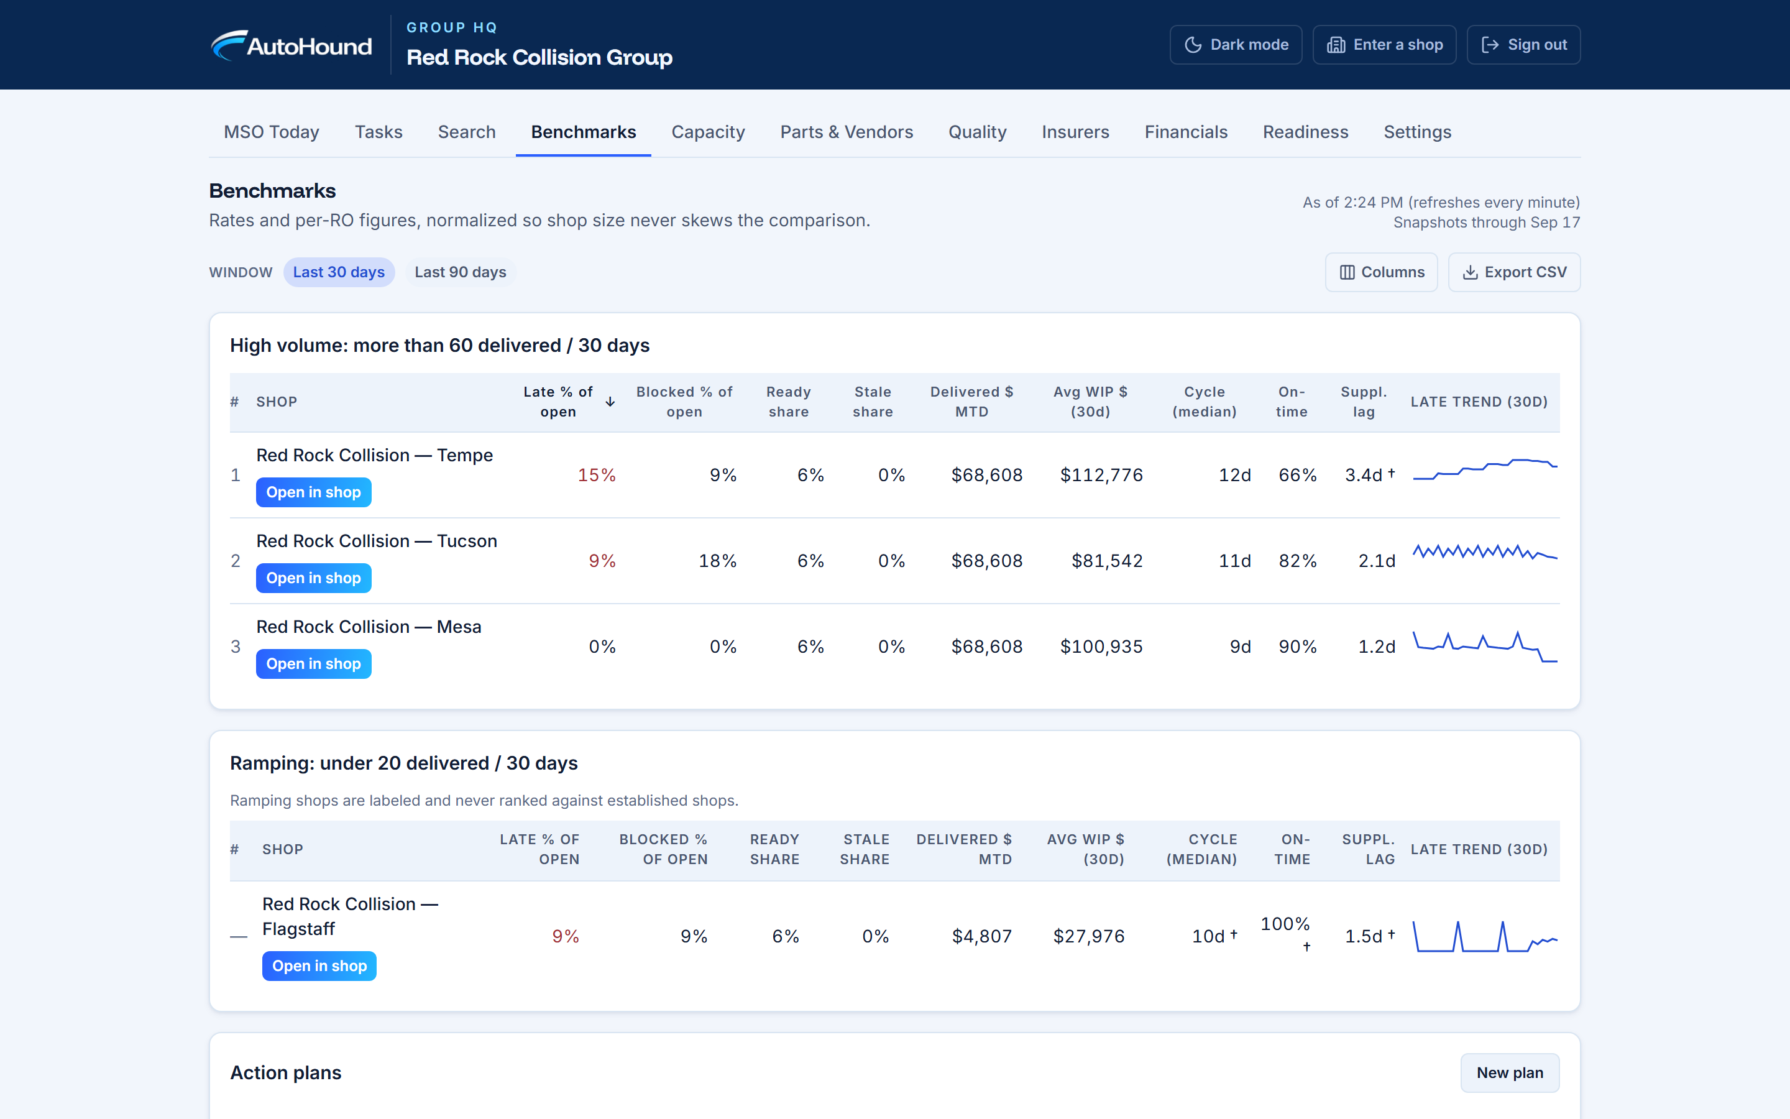Sort by Blocked % of open column
The height and width of the screenshot is (1119, 1790).
pyautogui.click(x=684, y=402)
